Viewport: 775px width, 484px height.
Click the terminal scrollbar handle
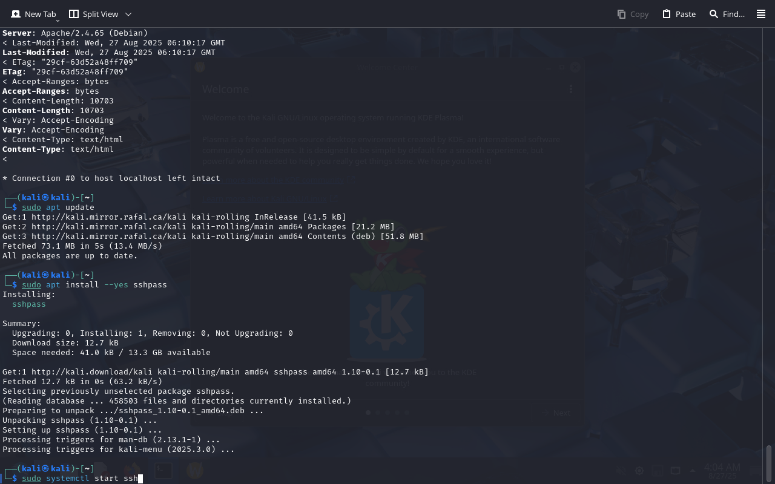click(x=769, y=463)
